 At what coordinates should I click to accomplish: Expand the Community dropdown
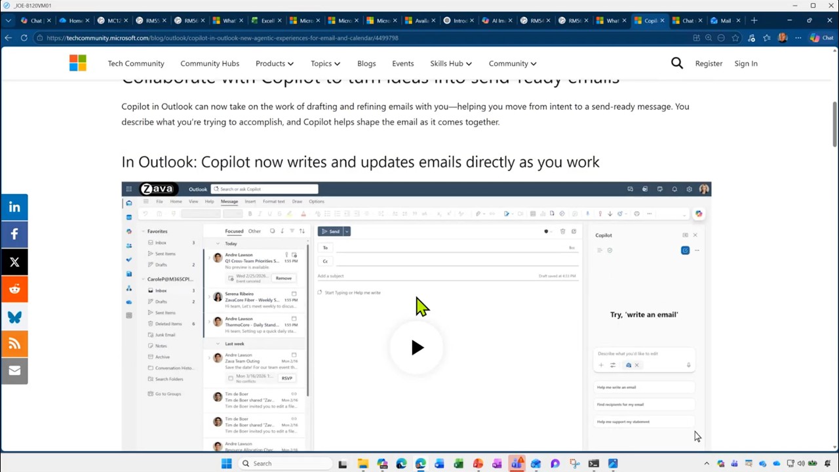point(513,64)
